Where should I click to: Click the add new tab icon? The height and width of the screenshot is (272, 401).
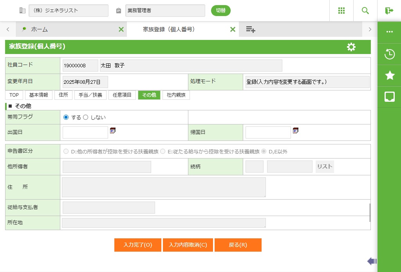[x=251, y=29]
